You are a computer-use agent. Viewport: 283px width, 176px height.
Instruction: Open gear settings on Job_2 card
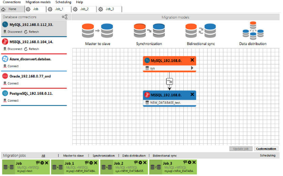pos(140,163)
